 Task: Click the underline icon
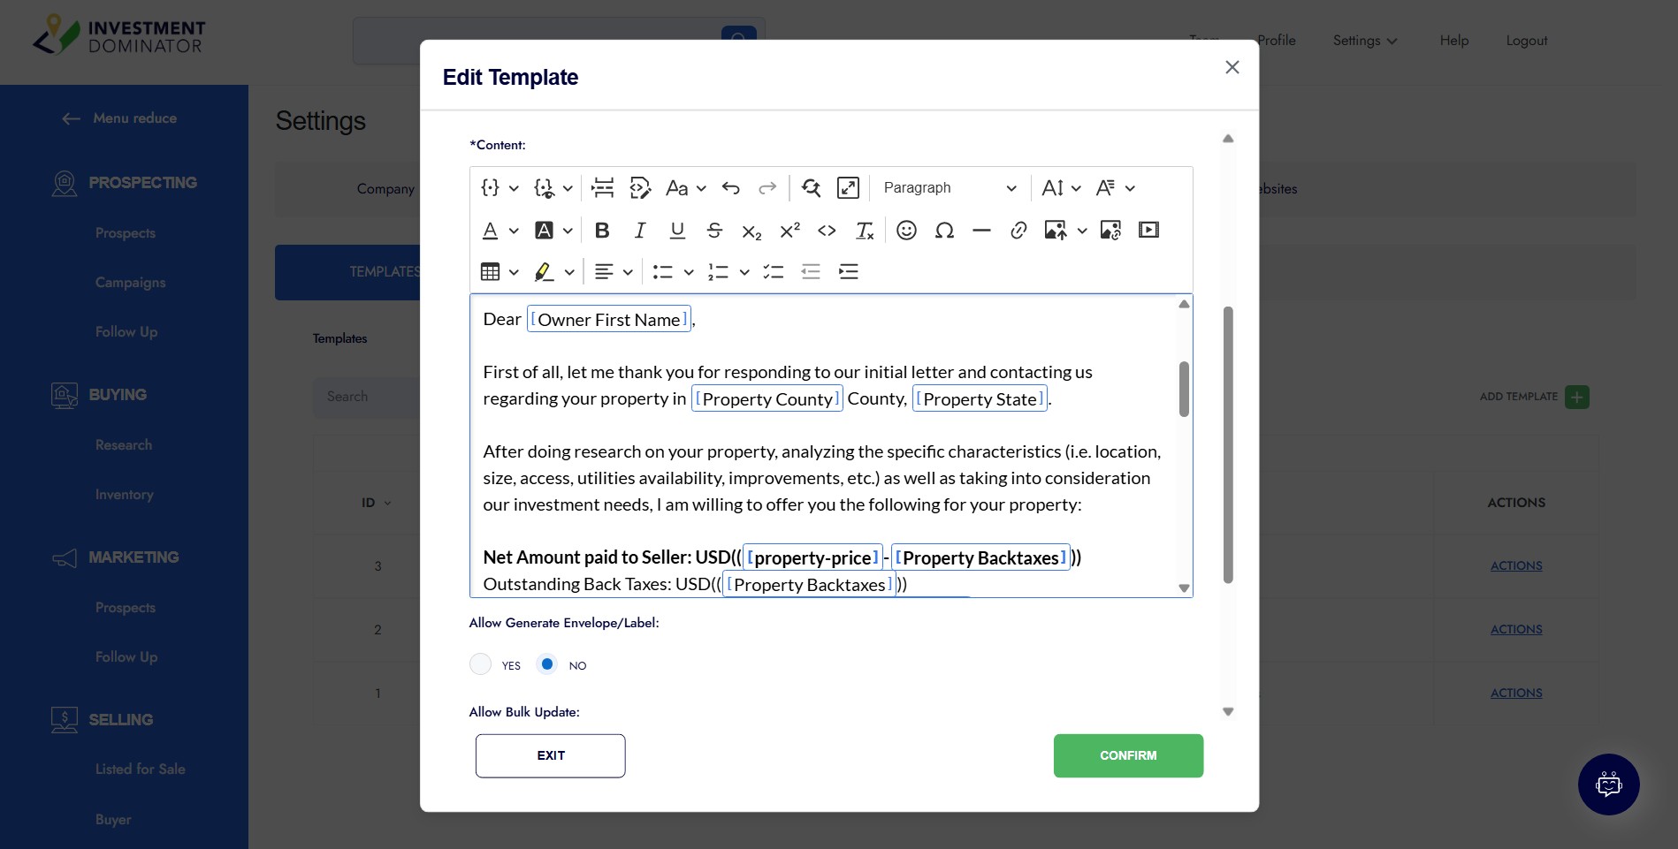pos(677,231)
